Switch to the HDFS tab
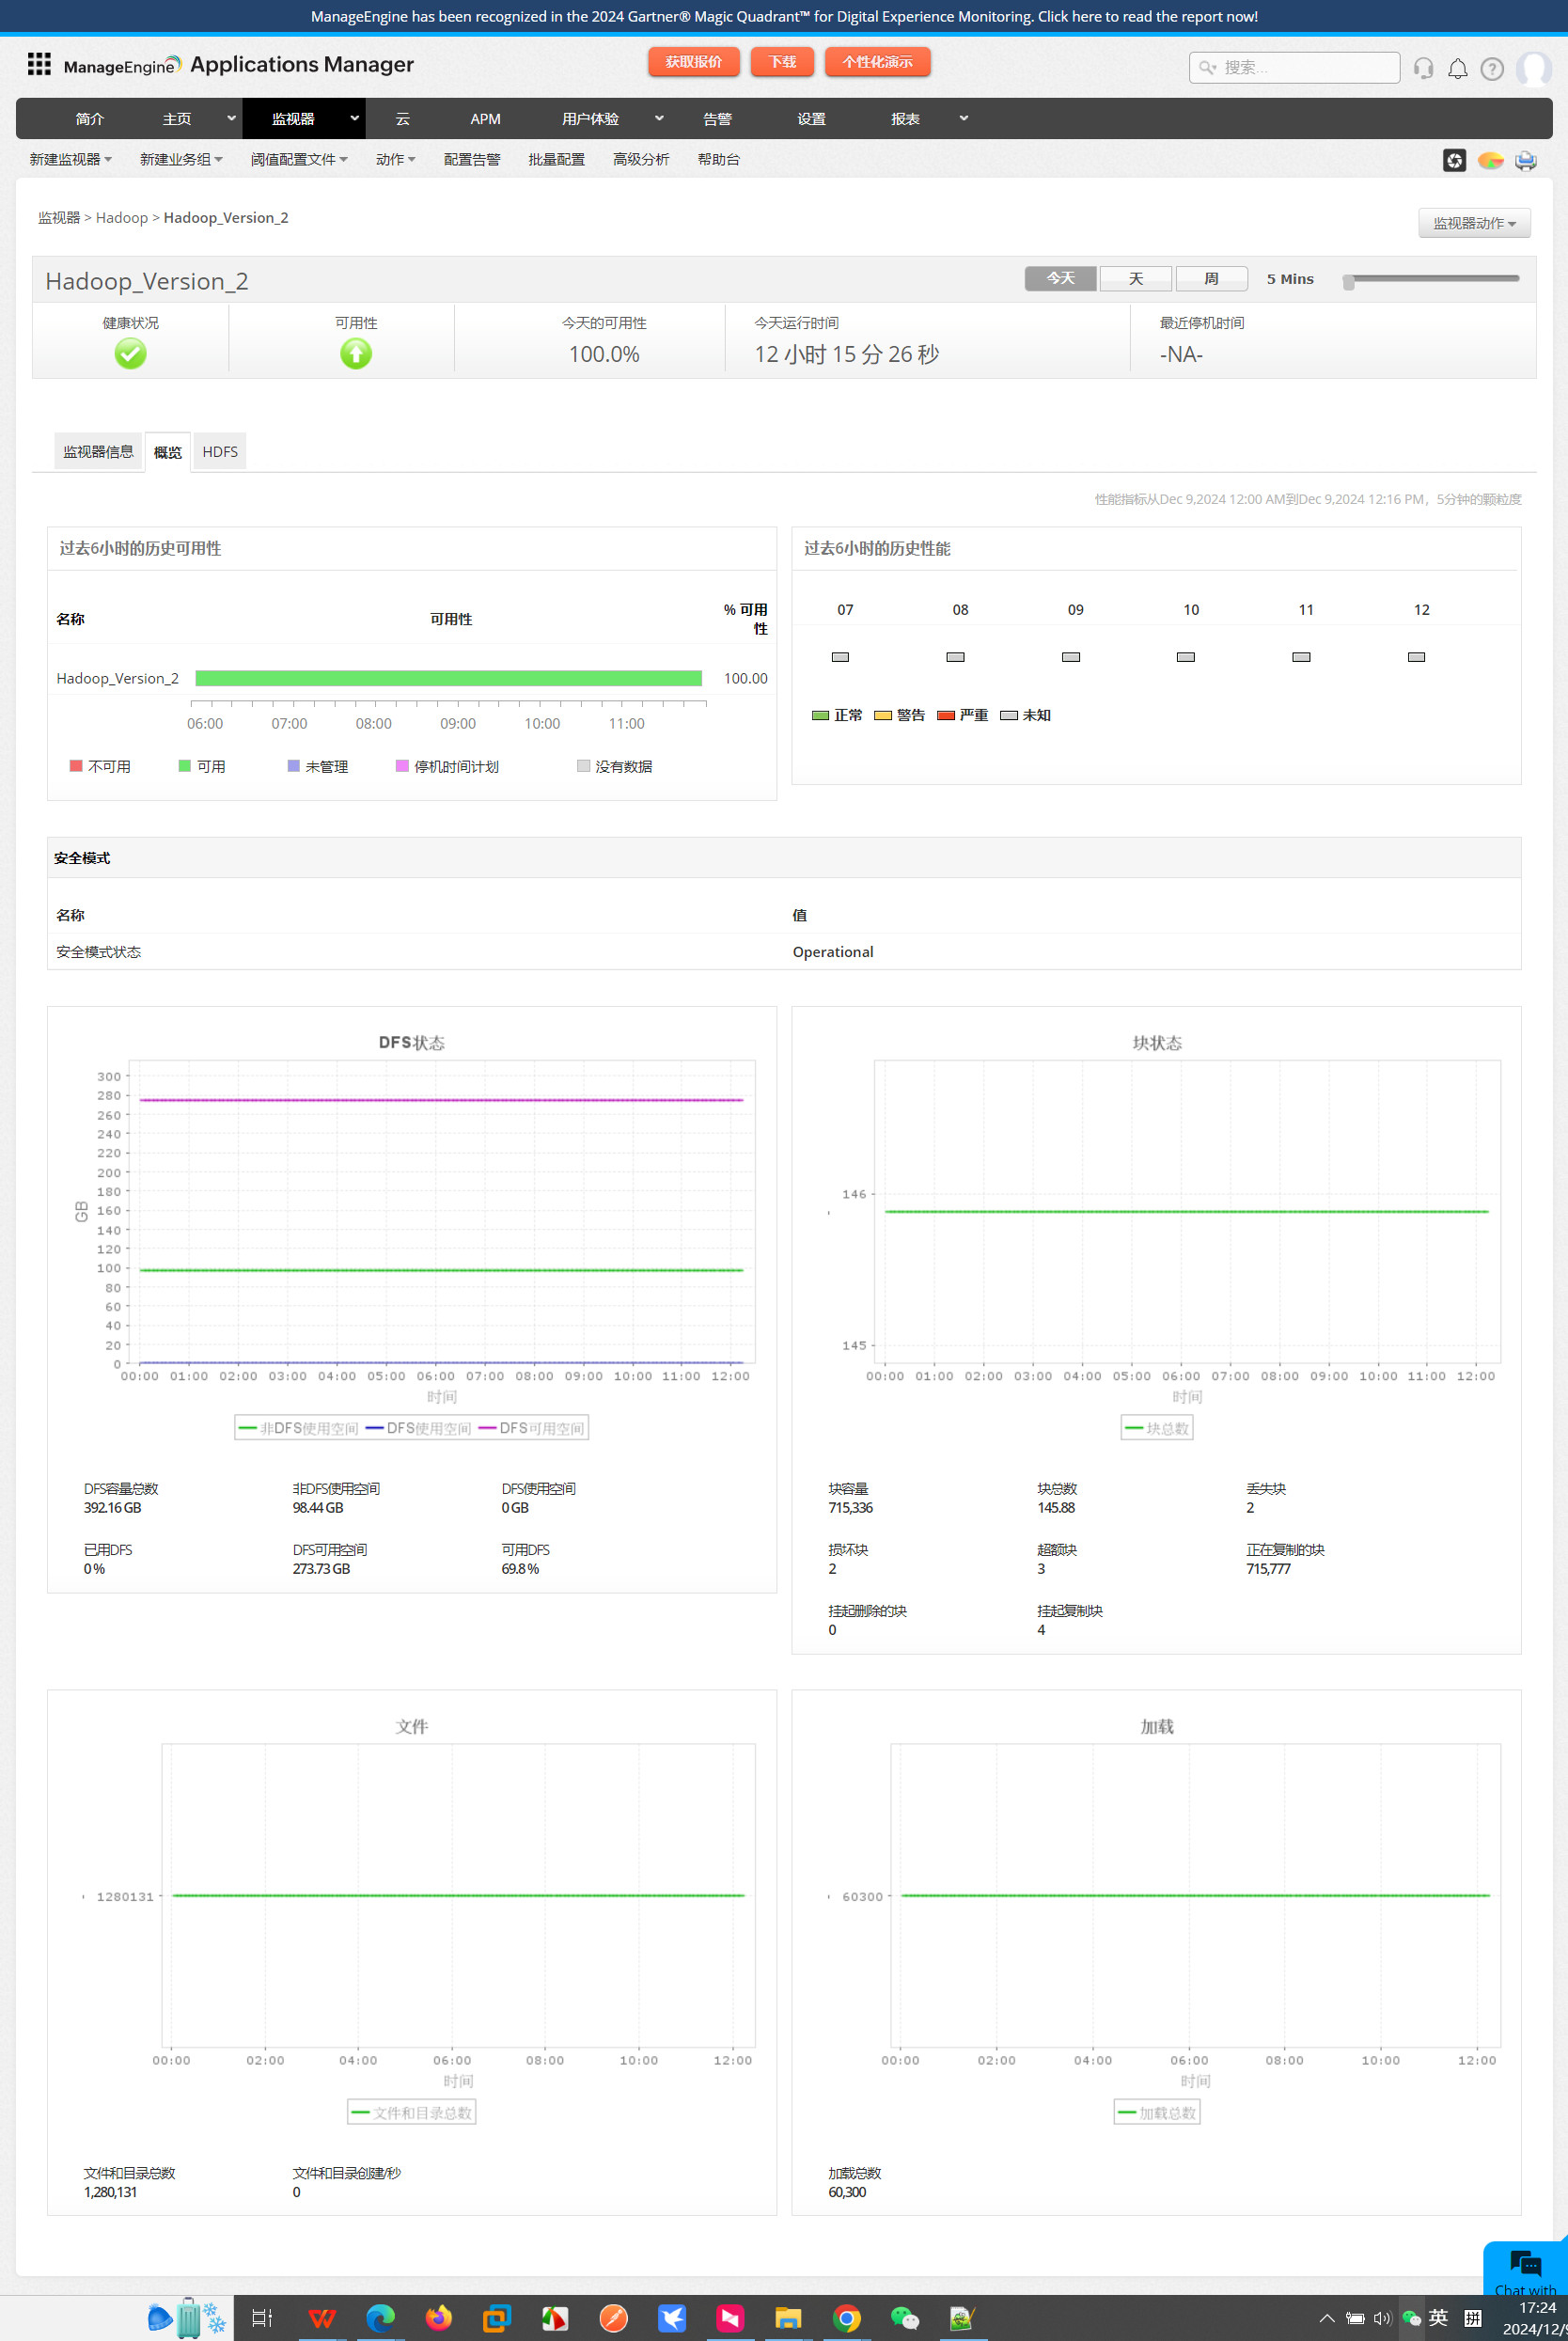The width and height of the screenshot is (1568, 2341). tap(220, 452)
